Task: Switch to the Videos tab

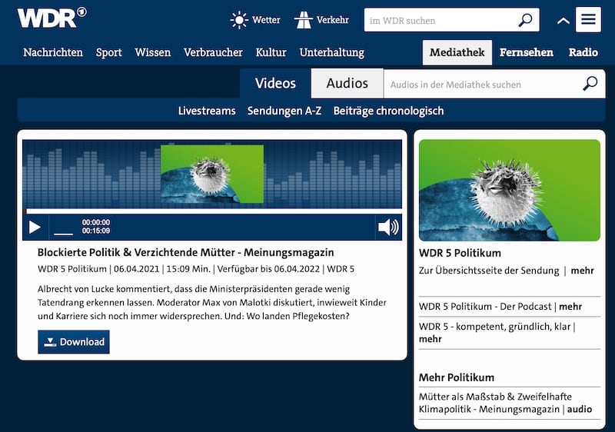Action: (x=275, y=83)
